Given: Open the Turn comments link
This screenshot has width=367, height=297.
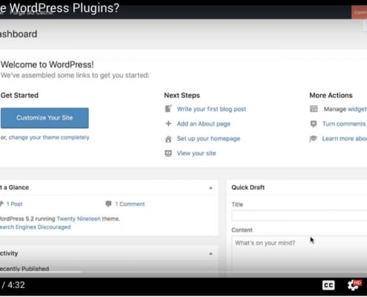Looking at the screenshot, I should click(344, 124).
